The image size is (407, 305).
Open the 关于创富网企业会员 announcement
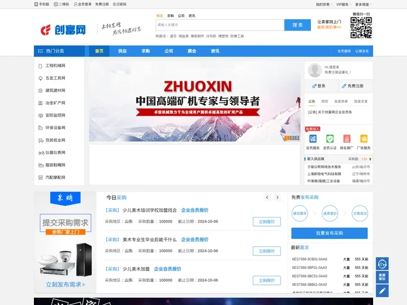[x=330, y=112]
